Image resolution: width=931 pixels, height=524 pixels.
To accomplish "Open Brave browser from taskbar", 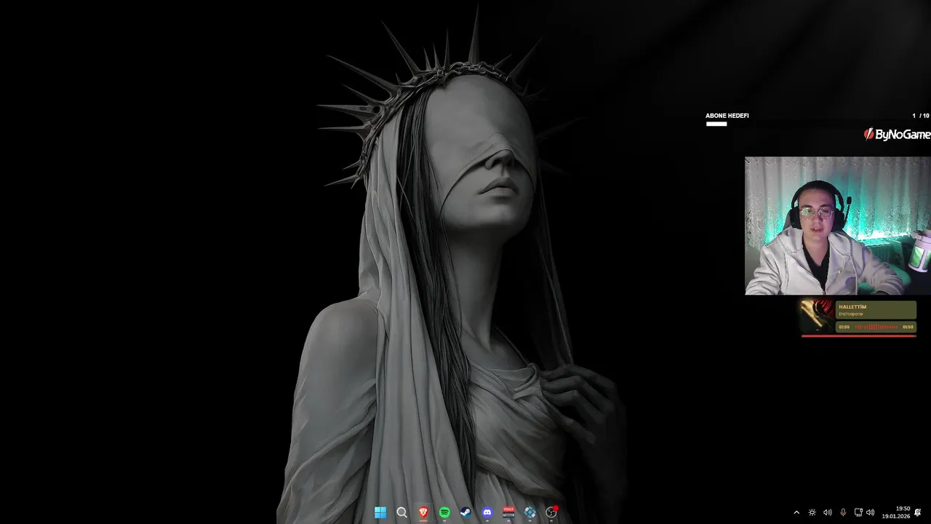I will [423, 512].
